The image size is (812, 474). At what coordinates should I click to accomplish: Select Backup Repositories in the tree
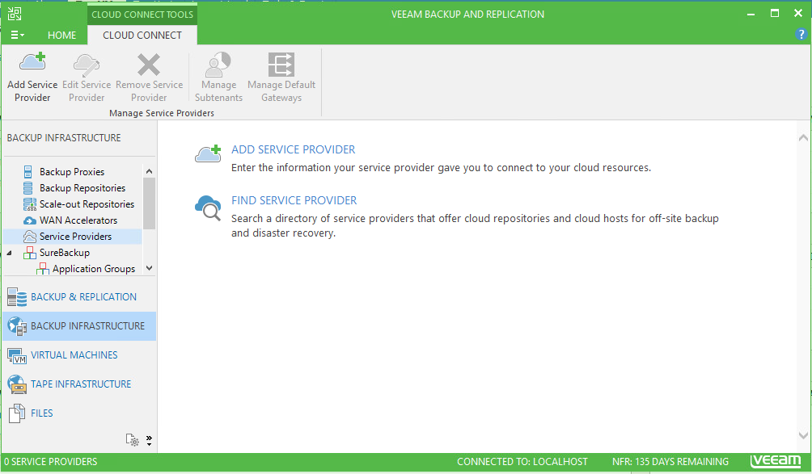[x=82, y=188]
